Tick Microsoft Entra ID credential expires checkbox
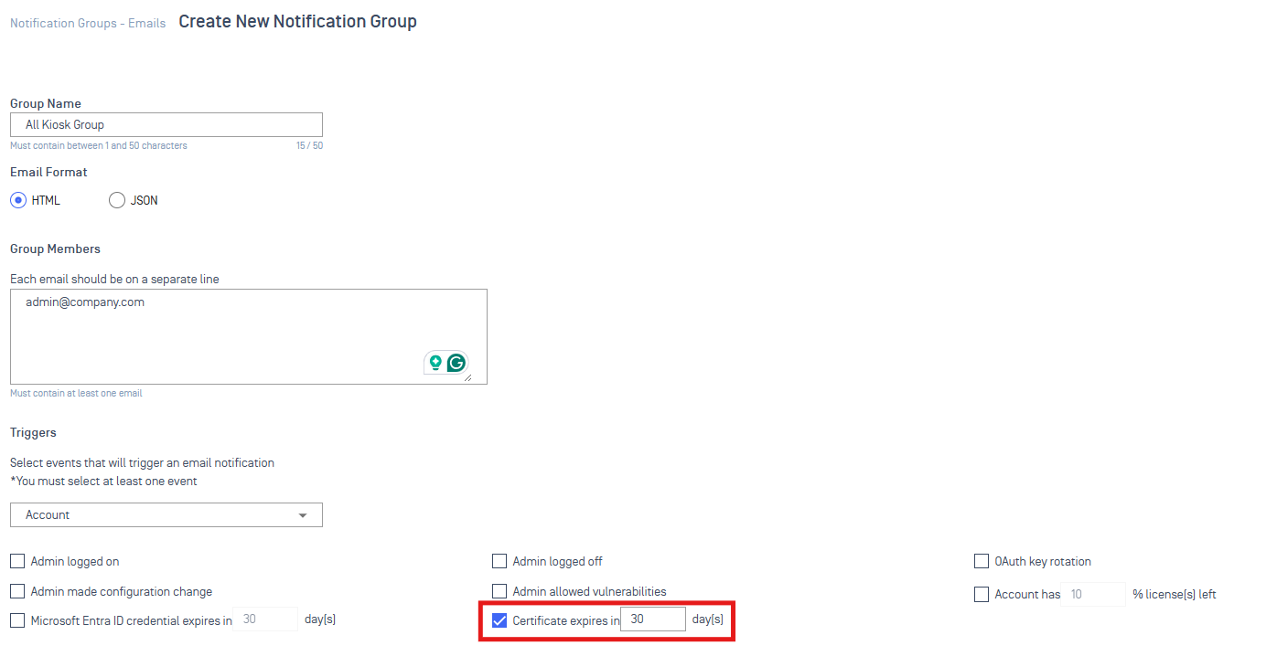The image size is (1277, 667). 17,620
